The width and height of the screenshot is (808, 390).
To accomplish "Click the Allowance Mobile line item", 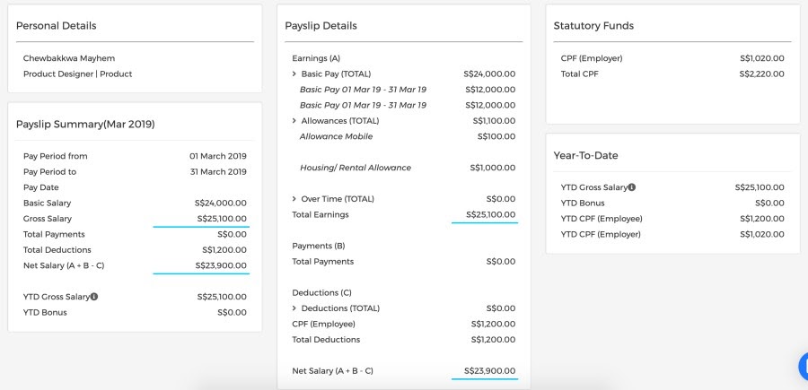I will point(336,136).
